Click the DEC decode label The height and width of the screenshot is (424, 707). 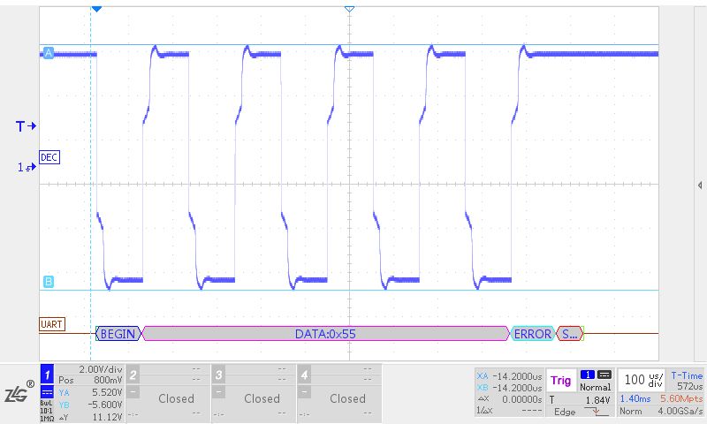click(x=49, y=157)
